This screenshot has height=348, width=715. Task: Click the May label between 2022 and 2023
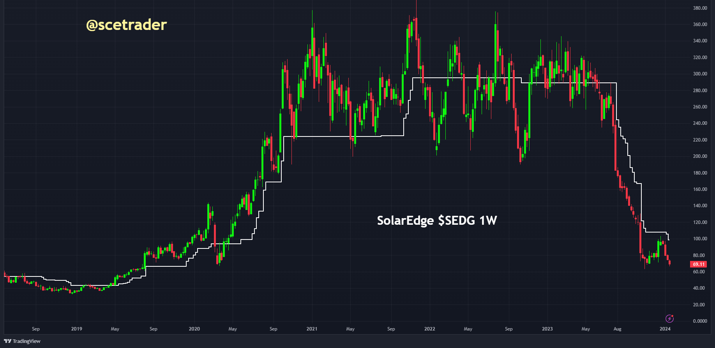468,329
